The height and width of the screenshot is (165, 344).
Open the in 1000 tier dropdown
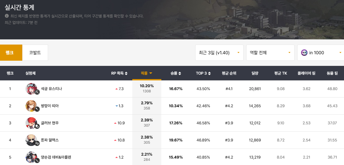tap(320, 53)
